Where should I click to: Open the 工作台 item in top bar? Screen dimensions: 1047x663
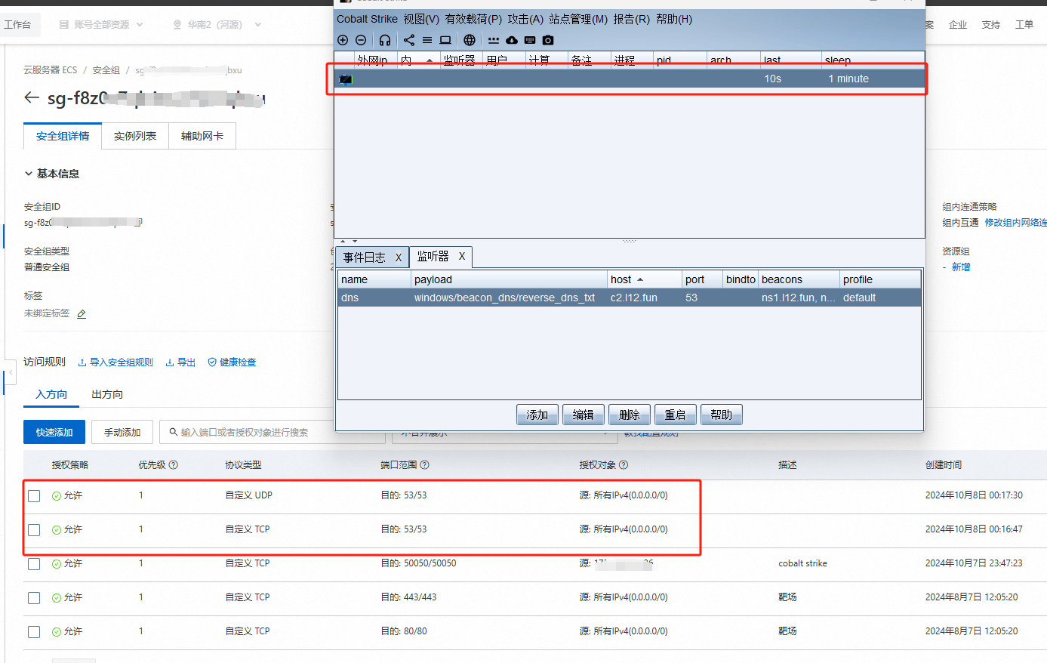pyautogui.click(x=17, y=25)
